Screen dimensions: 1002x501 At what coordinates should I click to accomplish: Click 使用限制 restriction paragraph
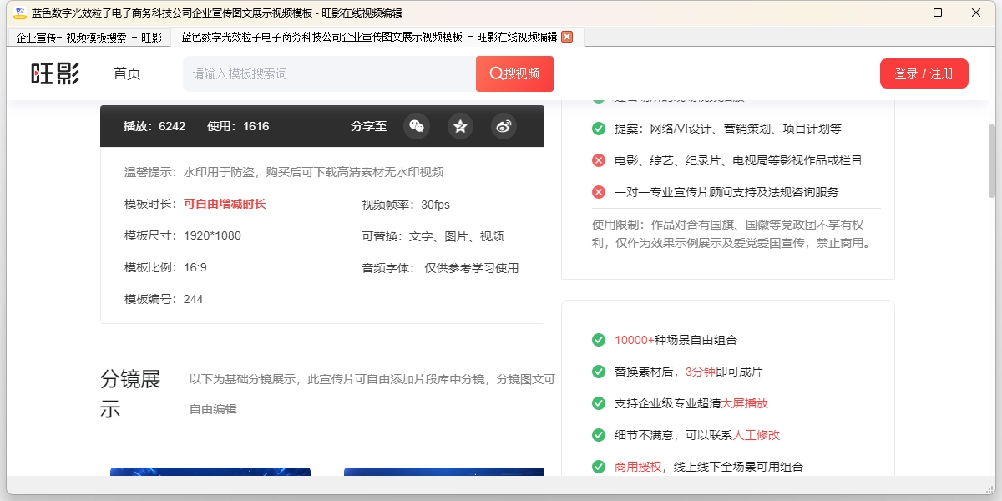click(x=732, y=234)
